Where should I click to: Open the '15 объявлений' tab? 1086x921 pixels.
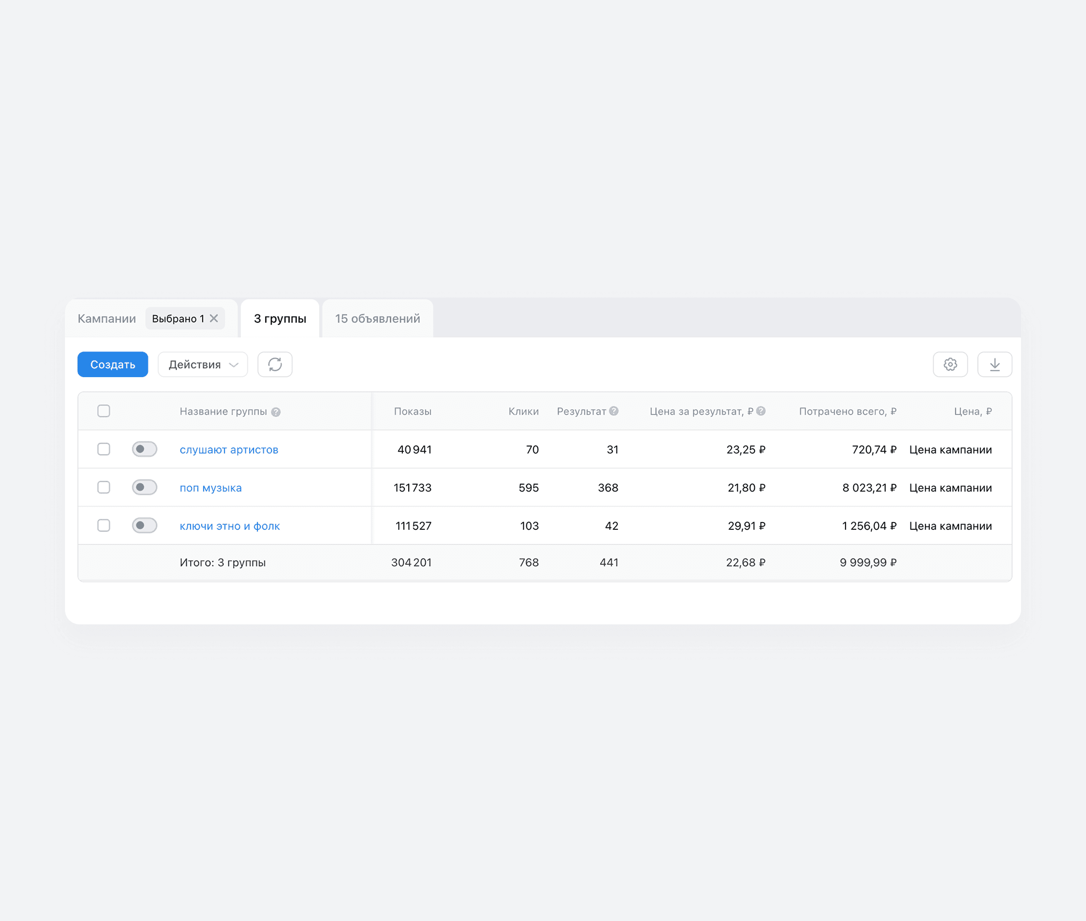(378, 318)
